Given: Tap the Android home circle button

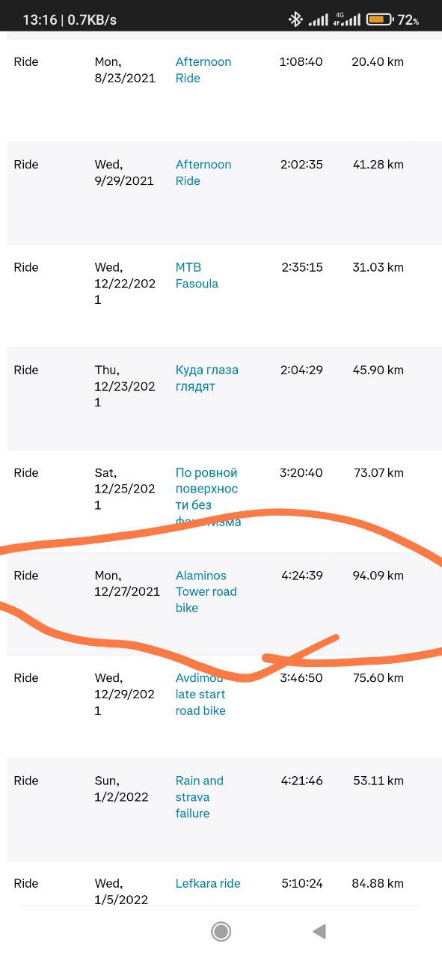Looking at the screenshot, I should pos(221,931).
